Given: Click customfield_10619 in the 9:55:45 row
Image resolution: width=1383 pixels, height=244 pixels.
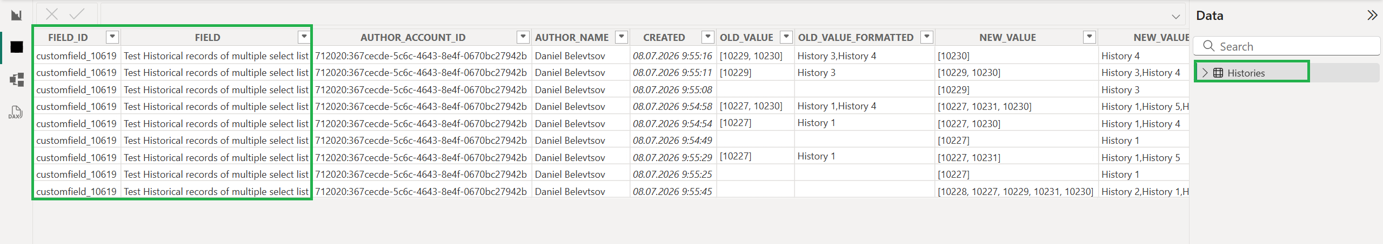Looking at the screenshot, I should click(76, 191).
